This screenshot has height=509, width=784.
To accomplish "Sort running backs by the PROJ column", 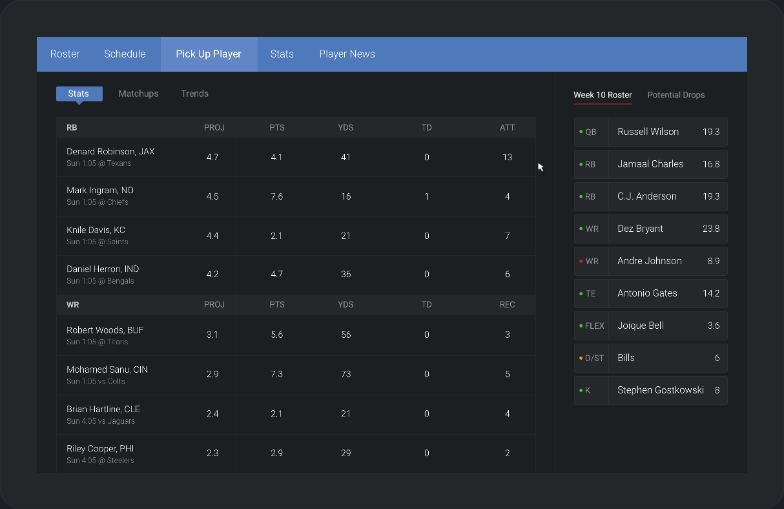I will (x=214, y=127).
